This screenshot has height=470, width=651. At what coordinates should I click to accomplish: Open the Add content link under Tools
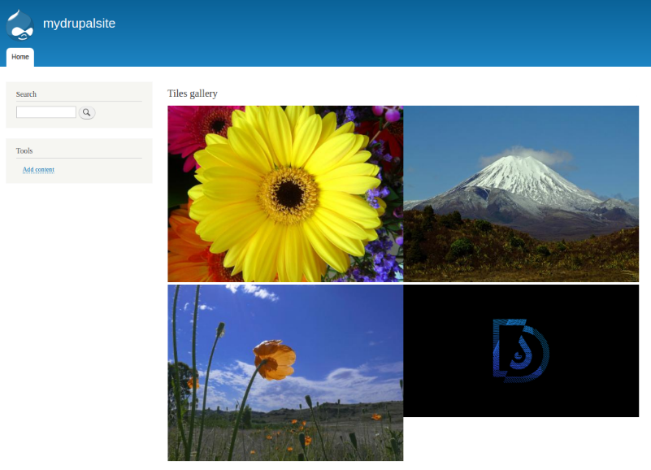click(x=37, y=169)
